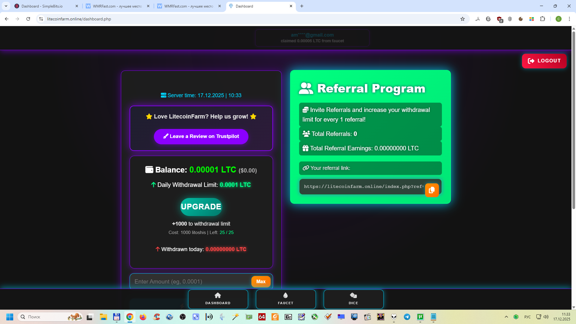Open the Faucet page from bottom nav
Screen dimensions: 576x324
(x=286, y=299)
